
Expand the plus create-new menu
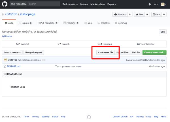coord(156,4)
